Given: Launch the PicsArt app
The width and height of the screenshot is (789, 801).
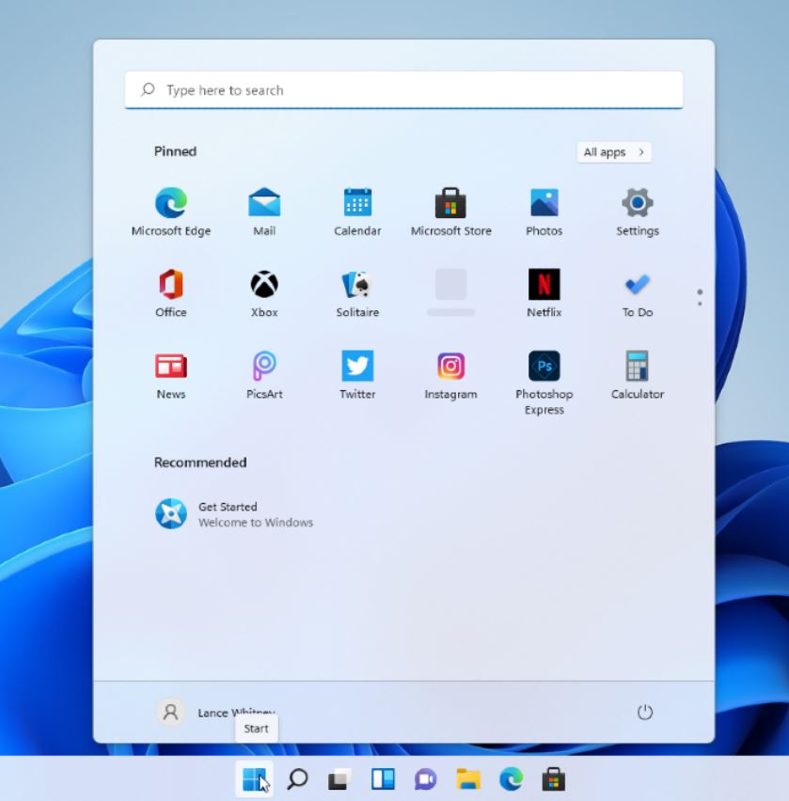Looking at the screenshot, I should (x=264, y=375).
